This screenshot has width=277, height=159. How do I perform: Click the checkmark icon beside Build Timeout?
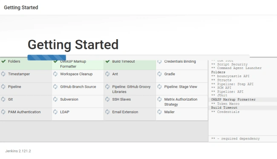pyautogui.click(x=107, y=61)
